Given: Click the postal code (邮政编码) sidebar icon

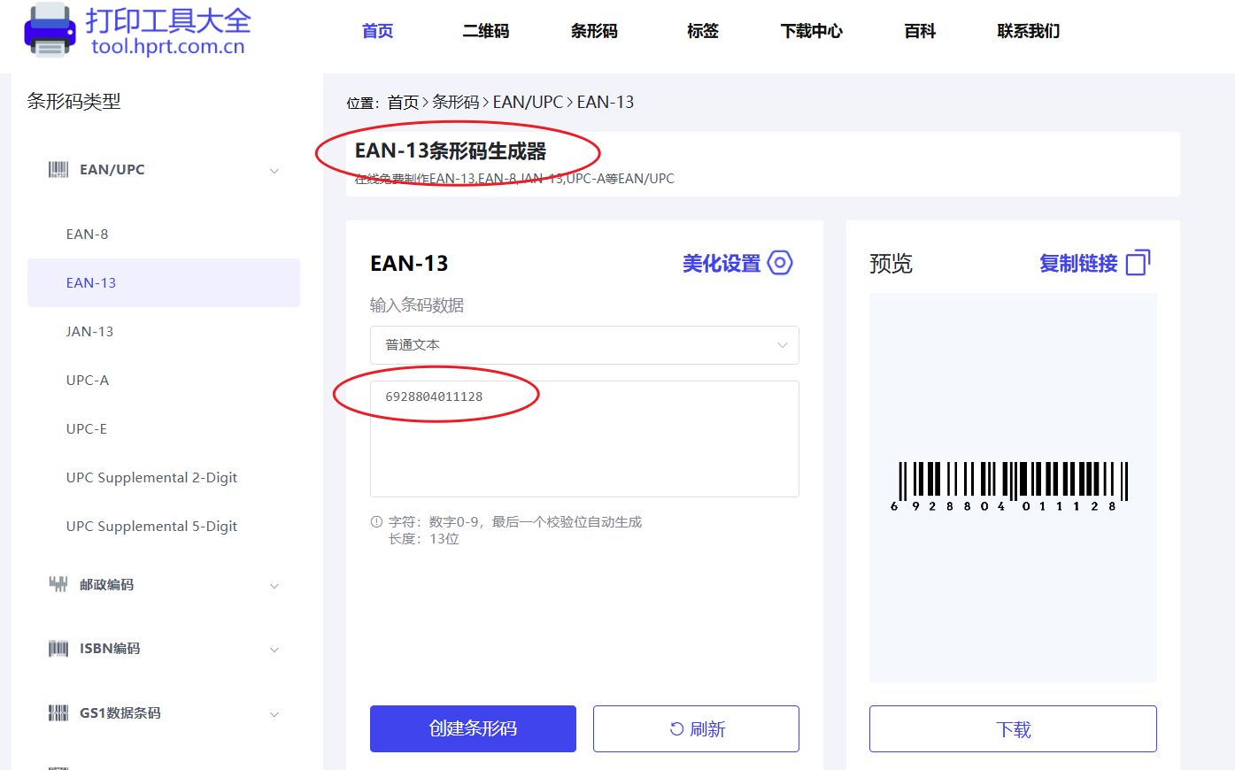Looking at the screenshot, I should [x=58, y=584].
